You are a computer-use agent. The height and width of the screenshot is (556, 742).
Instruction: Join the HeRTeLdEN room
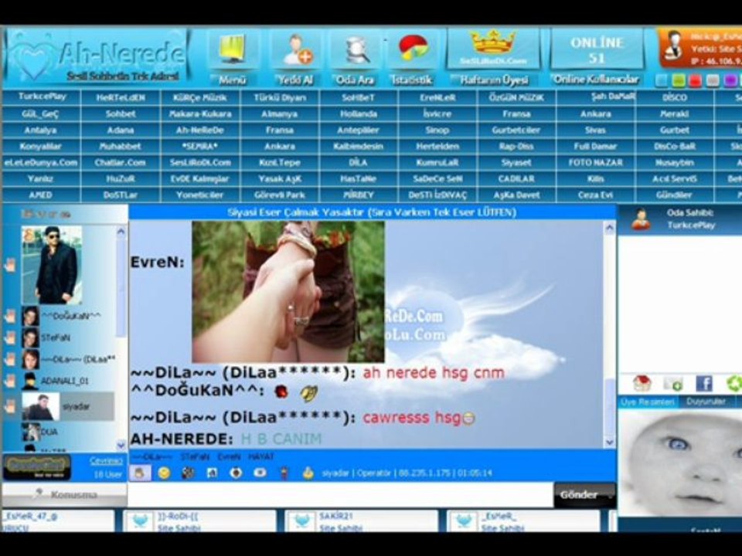click(121, 98)
